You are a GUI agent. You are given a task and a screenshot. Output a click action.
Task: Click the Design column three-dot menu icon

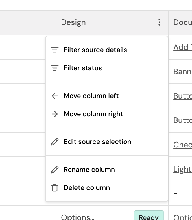coord(159,22)
